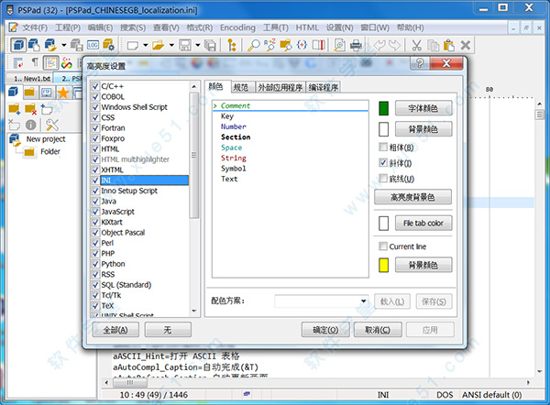Screen dimensions: 550x405
Task: Expand the save file dropdown arrow
Action: click(x=197, y=45)
